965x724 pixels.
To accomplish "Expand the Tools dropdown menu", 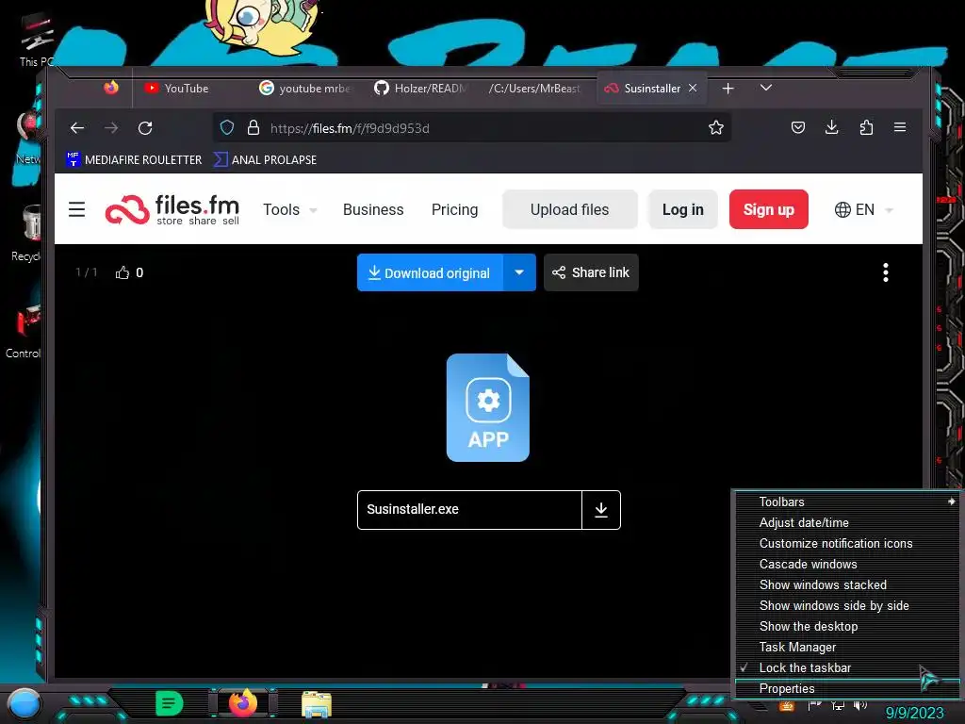I will click(x=290, y=210).
